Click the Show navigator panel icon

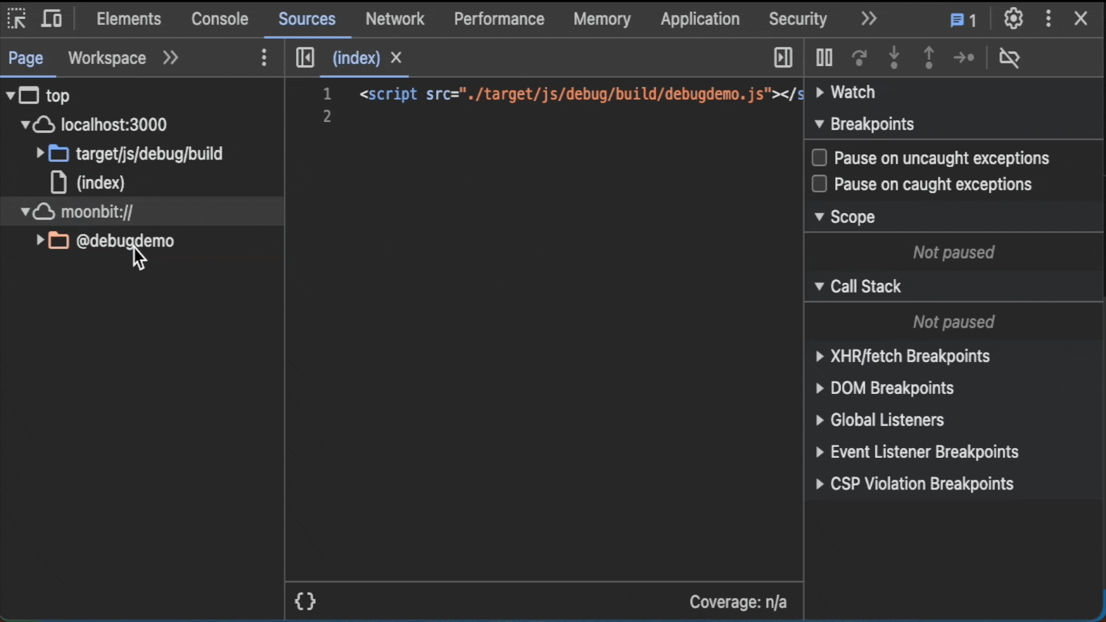[x=305, y=58]
